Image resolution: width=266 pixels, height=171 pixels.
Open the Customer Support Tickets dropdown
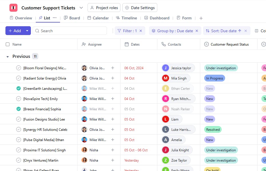(x=80, y=7)
